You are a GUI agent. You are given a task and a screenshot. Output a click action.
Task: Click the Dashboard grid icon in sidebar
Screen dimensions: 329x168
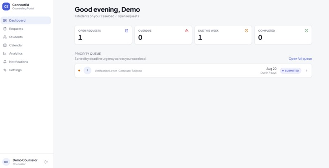coord(5,20)
